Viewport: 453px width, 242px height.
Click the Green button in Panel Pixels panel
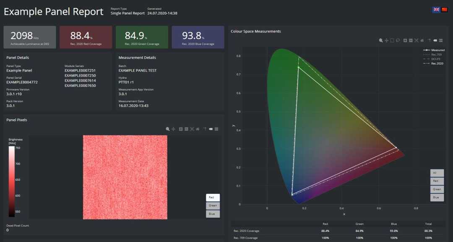(213, 205)
